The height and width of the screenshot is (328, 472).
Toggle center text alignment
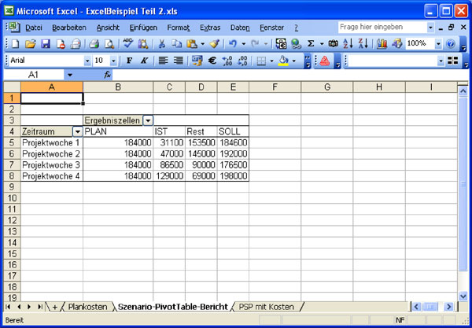[x=179, y=61]
